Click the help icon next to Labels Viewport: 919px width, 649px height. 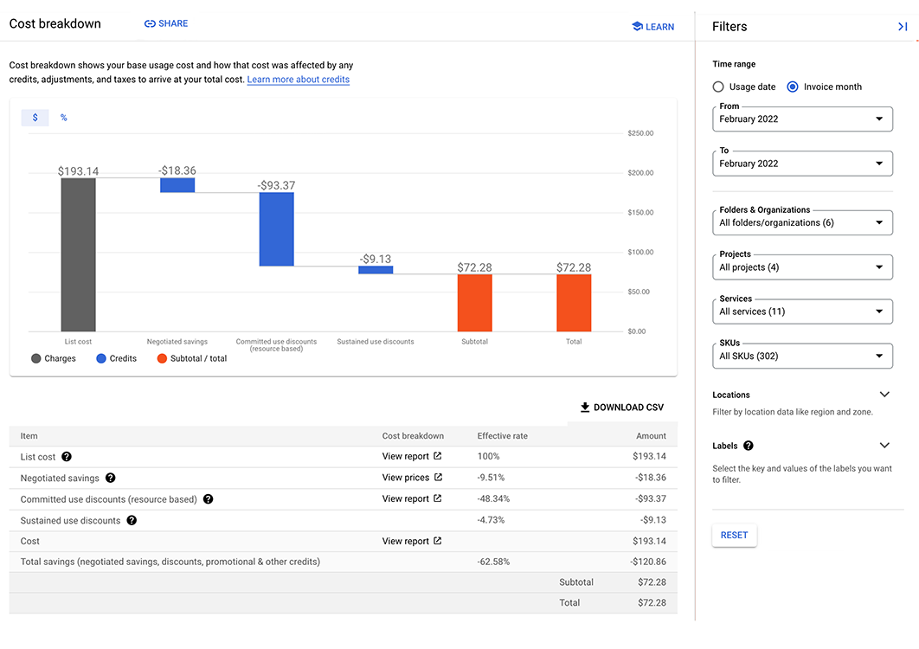[x=749, y=446]
